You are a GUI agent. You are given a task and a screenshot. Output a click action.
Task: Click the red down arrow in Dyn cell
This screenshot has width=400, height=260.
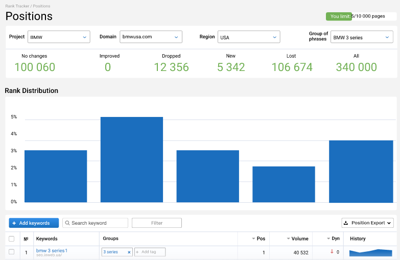click(x=332, y=252)
